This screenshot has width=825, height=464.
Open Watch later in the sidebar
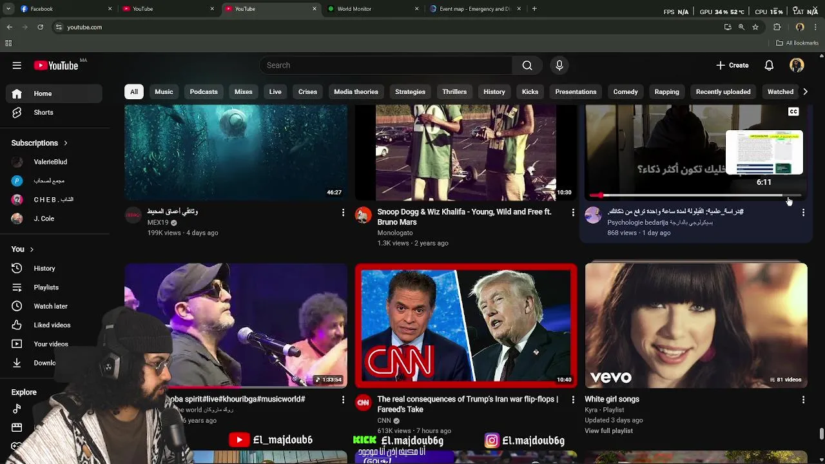54,306
